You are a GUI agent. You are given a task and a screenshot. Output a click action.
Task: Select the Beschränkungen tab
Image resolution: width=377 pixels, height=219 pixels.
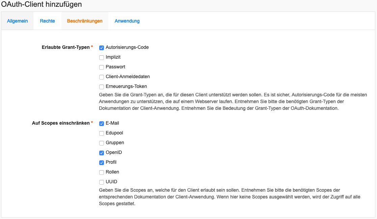pos(85,21)
